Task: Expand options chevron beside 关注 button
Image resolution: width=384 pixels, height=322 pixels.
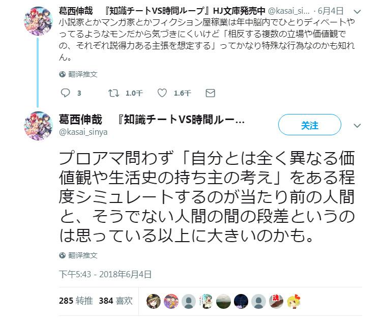Action: 358,126
